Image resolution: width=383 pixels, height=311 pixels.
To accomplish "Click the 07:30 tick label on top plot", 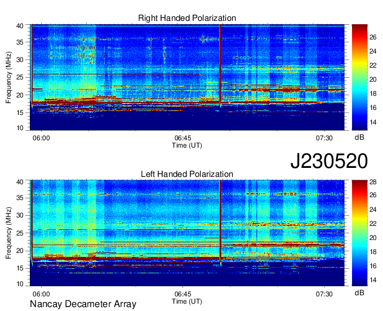I will pos(324,138).
